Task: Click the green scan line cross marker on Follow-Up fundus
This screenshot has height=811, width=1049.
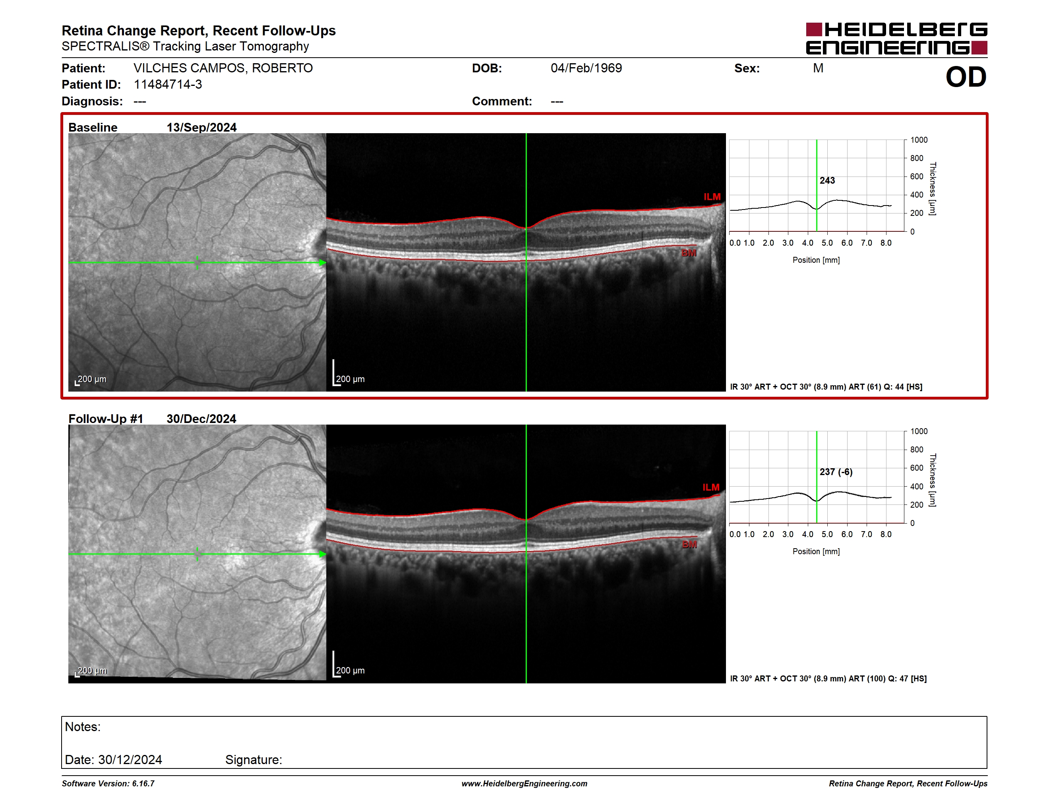Action: click(x=197, y=554)
